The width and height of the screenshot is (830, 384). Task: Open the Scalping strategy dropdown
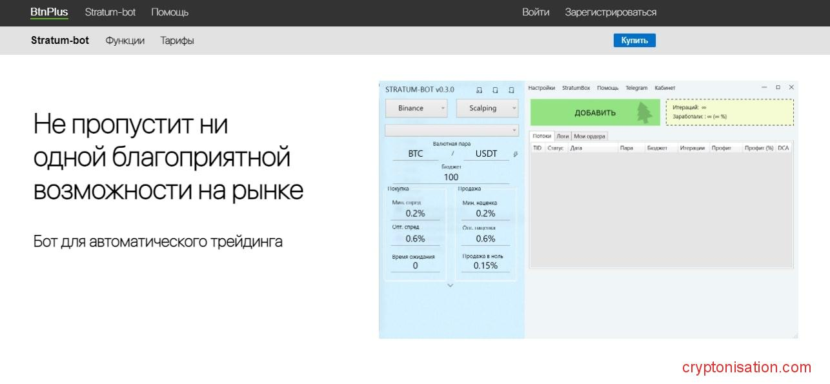click(x=487, y=108)
